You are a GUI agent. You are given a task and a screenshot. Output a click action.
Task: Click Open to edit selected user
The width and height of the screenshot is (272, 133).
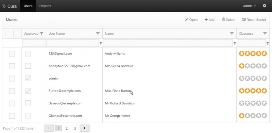click(x=191, y=20)
